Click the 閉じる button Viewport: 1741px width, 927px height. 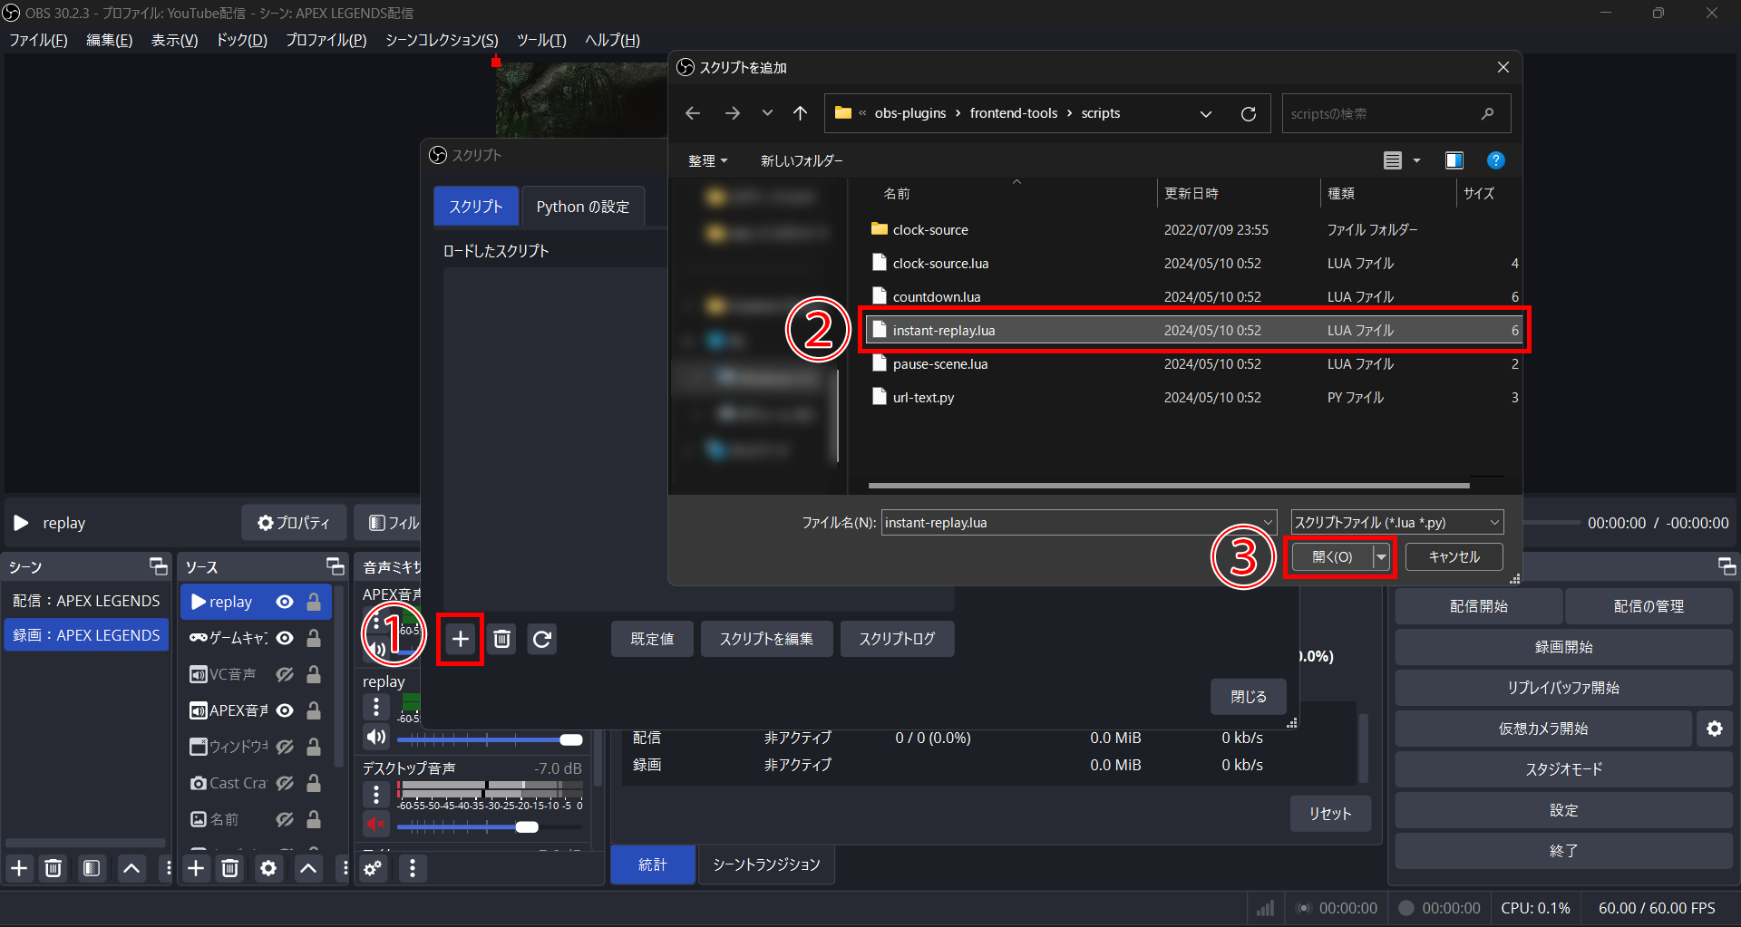pos(1249,697)
